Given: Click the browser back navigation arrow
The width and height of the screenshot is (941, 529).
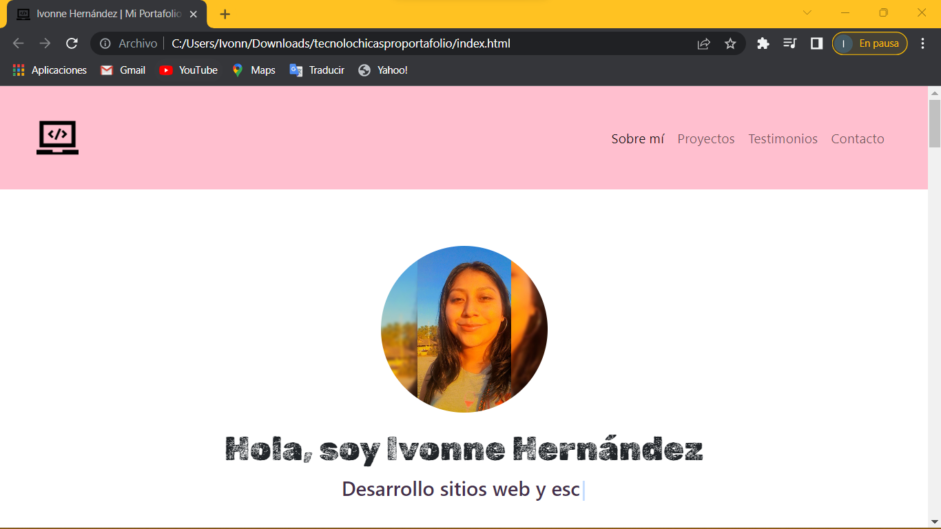Looking at the screenshot, I should pos(18,43).
